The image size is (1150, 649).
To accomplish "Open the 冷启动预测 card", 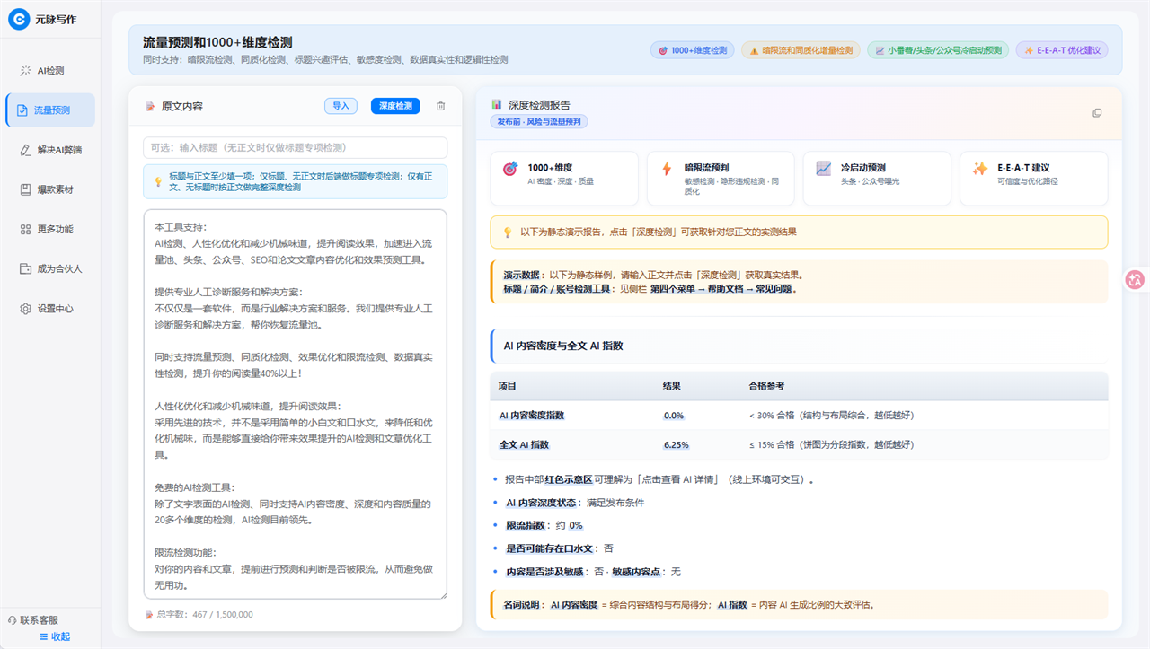I will (877, 178).
